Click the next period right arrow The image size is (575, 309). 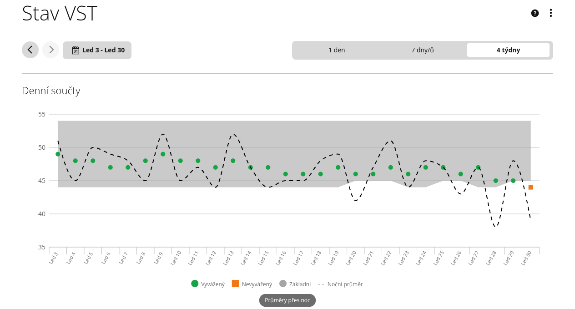(51, 50)
